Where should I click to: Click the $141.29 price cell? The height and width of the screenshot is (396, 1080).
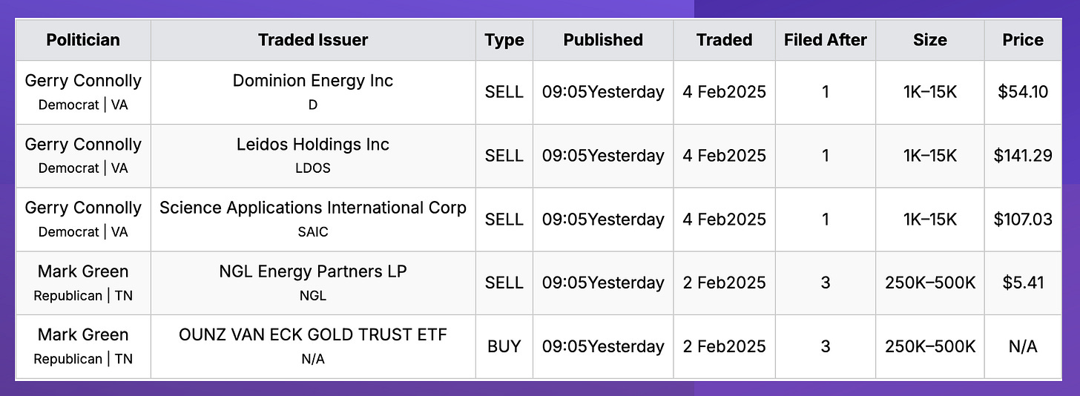point(1023,156)
